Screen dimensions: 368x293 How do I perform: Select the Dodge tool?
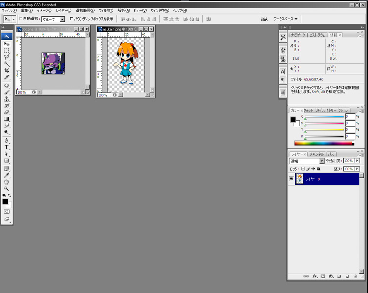coord(6,132)
